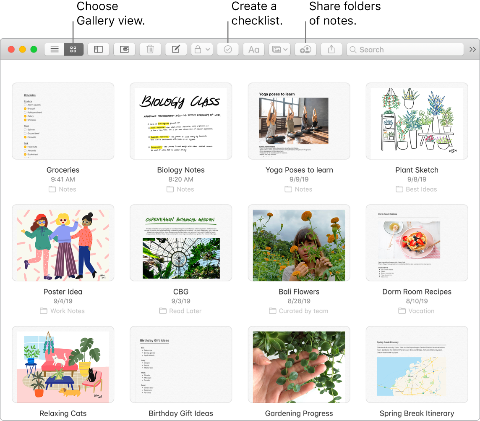Expand the overflow chevron for hidden toolbar items
This screenshot has width=480, height=421.
click(x=473, y=49)
